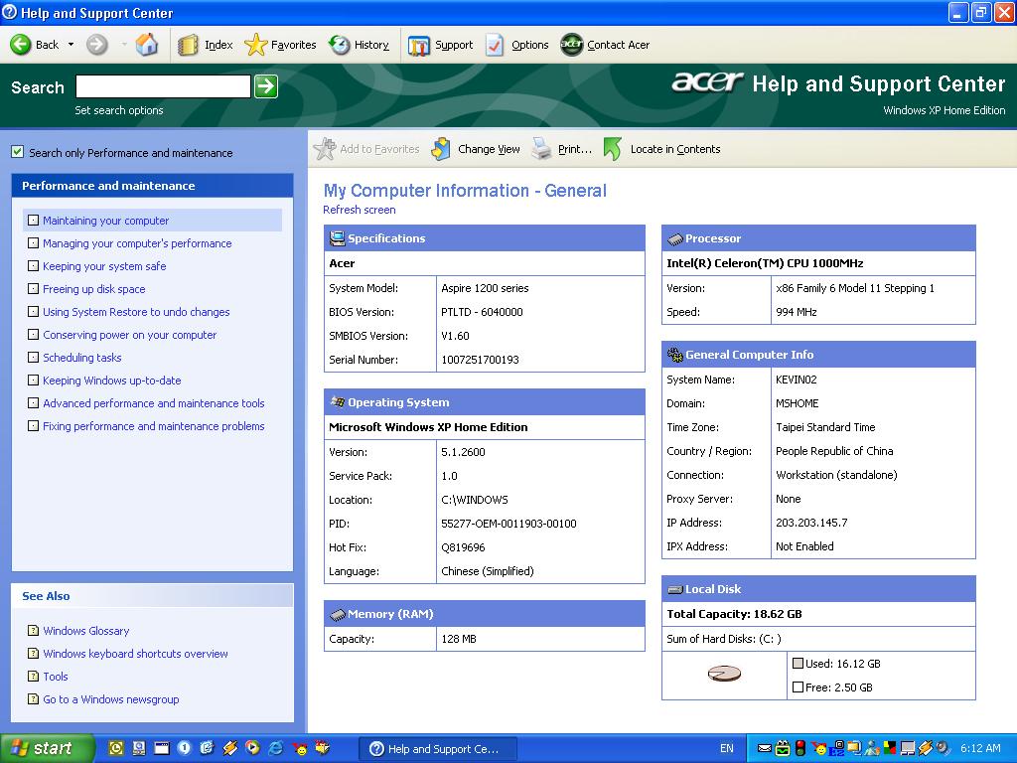The width and height of the screenshot is (1017, 763).
Task: Click inside the Search text field
Action: click(163, 86)
